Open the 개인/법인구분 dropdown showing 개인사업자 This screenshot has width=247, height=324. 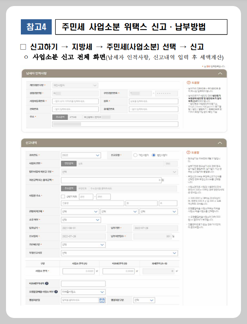pos(75,85)
